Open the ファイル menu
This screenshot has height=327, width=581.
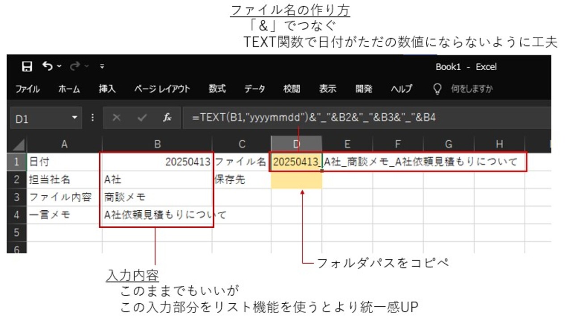click(28, 89)
